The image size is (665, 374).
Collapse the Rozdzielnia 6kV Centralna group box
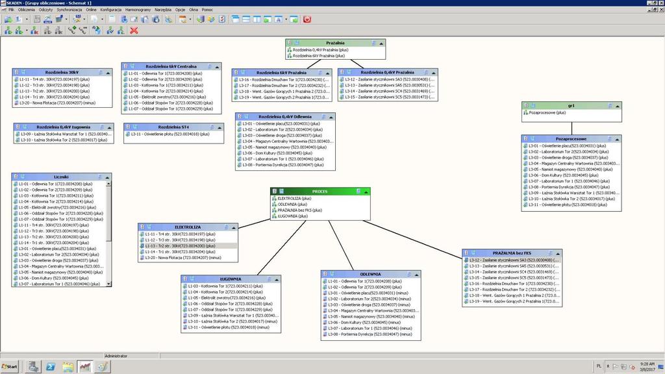[x=217, y=67]
